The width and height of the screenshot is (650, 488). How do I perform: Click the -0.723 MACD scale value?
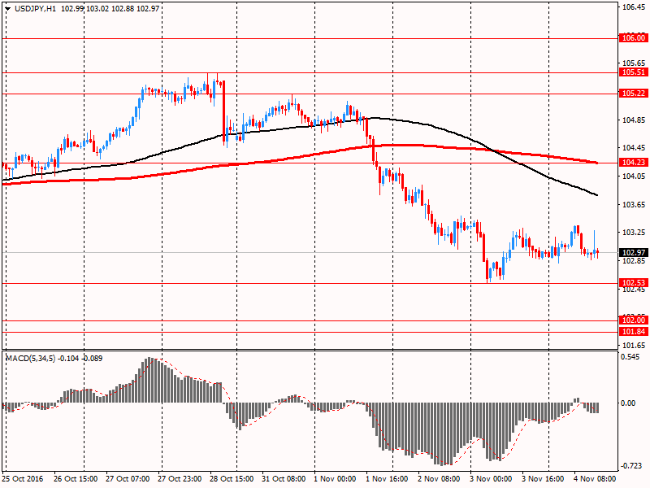pos(630,466)
